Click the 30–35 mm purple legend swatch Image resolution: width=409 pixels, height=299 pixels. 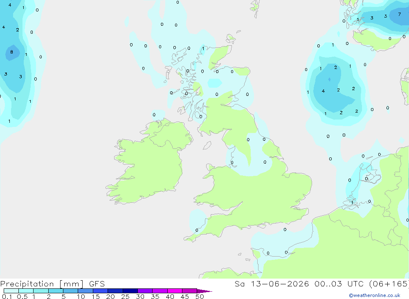(x=145, y=291)
